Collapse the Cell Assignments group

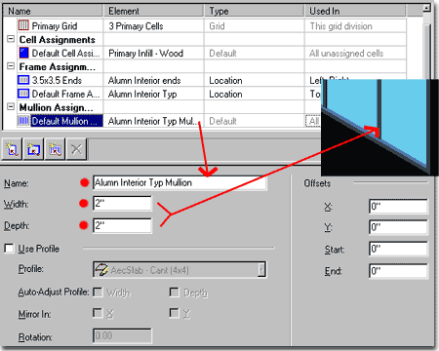11,39
